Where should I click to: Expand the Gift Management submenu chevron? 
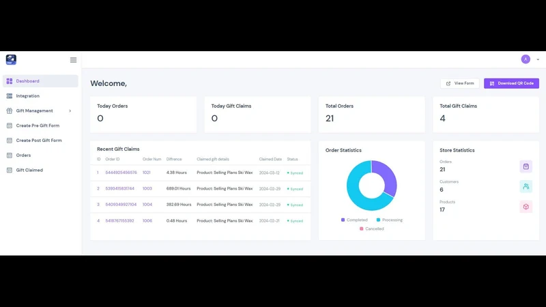[70, 111]
